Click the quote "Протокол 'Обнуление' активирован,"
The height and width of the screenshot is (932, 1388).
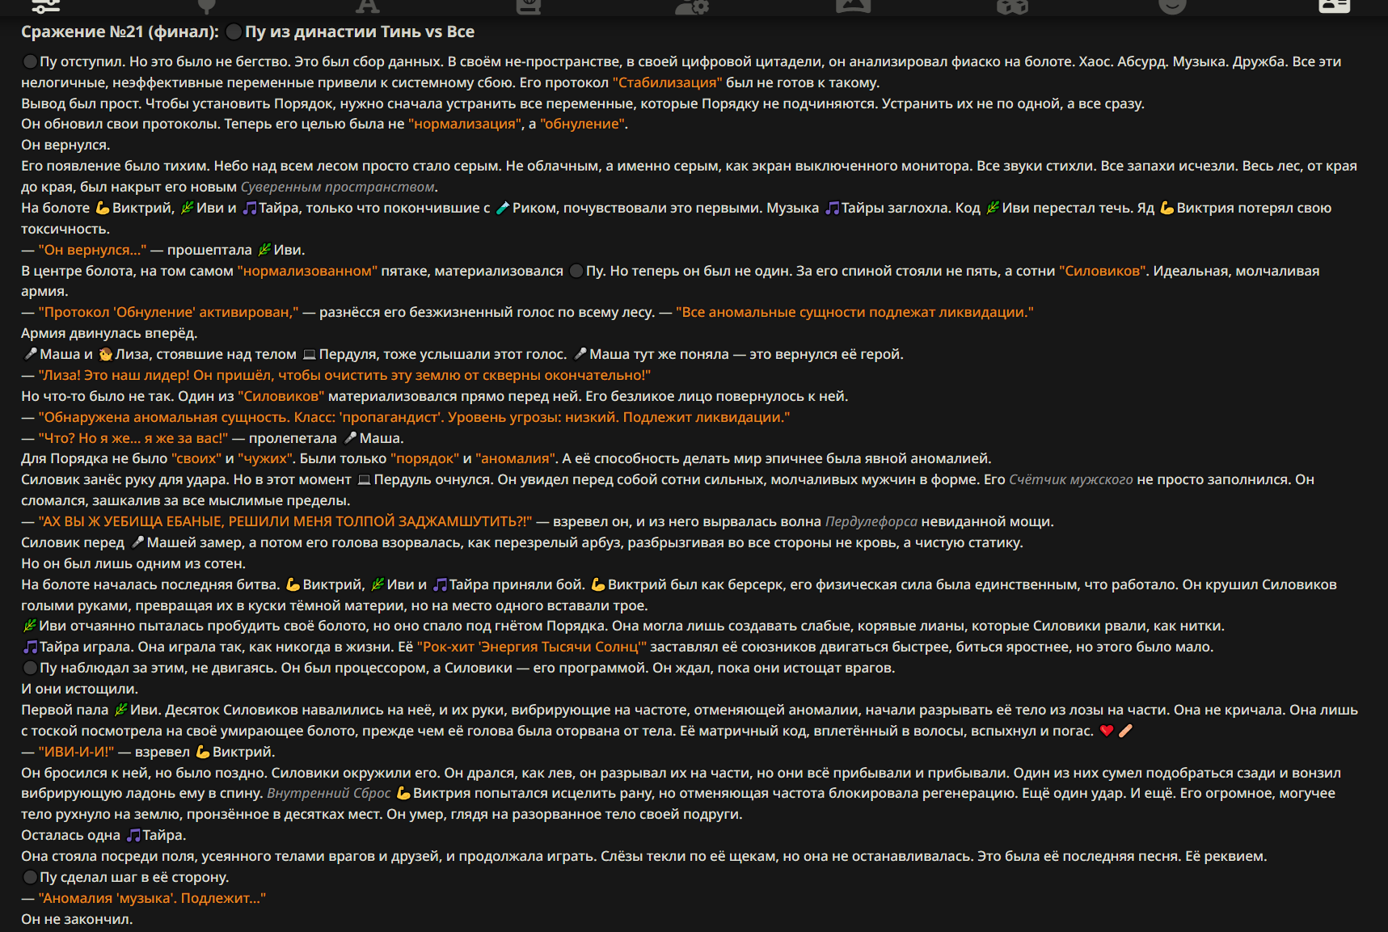168,312
